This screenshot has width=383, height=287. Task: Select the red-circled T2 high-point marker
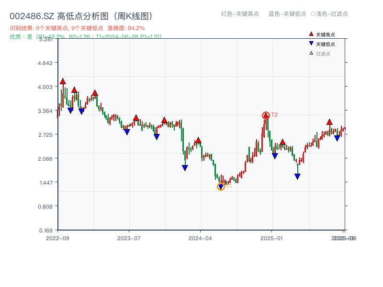pos(266,115)
